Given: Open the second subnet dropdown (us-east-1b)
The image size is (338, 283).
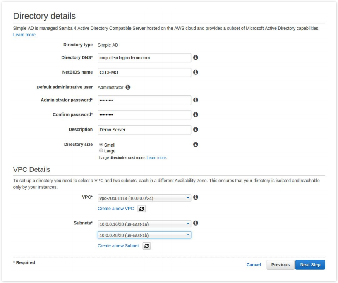Looking at the screenshot, I should pos(144,235).
